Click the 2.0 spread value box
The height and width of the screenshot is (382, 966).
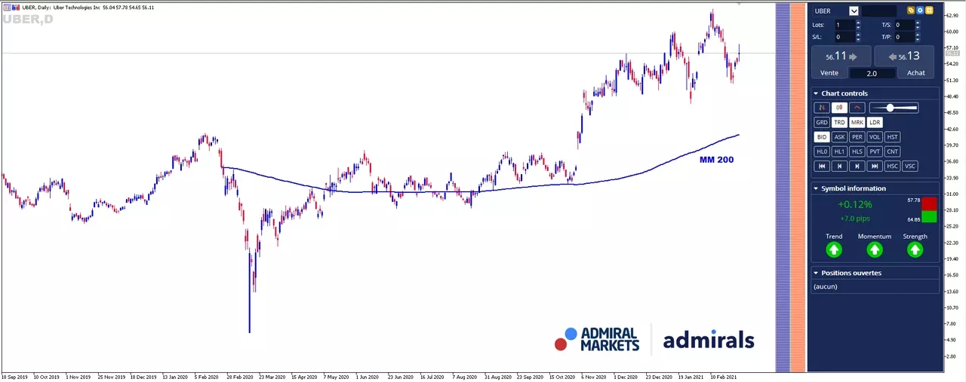click(872, 73)
